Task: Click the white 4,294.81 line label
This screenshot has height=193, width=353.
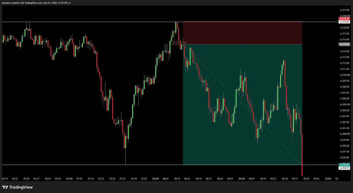Action: point(344,168)
